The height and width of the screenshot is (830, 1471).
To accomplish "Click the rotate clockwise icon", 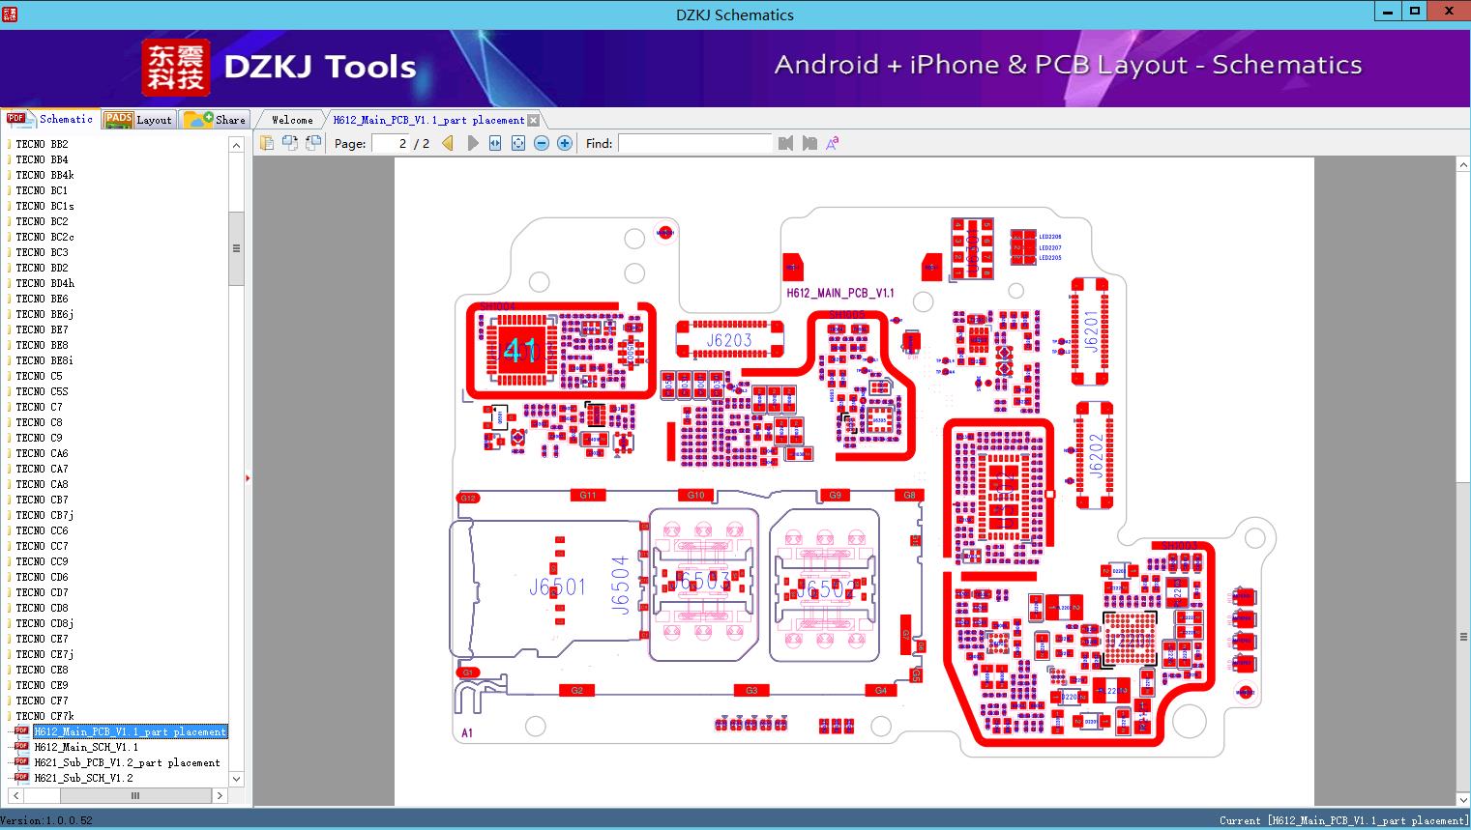I will pos(313,143).
